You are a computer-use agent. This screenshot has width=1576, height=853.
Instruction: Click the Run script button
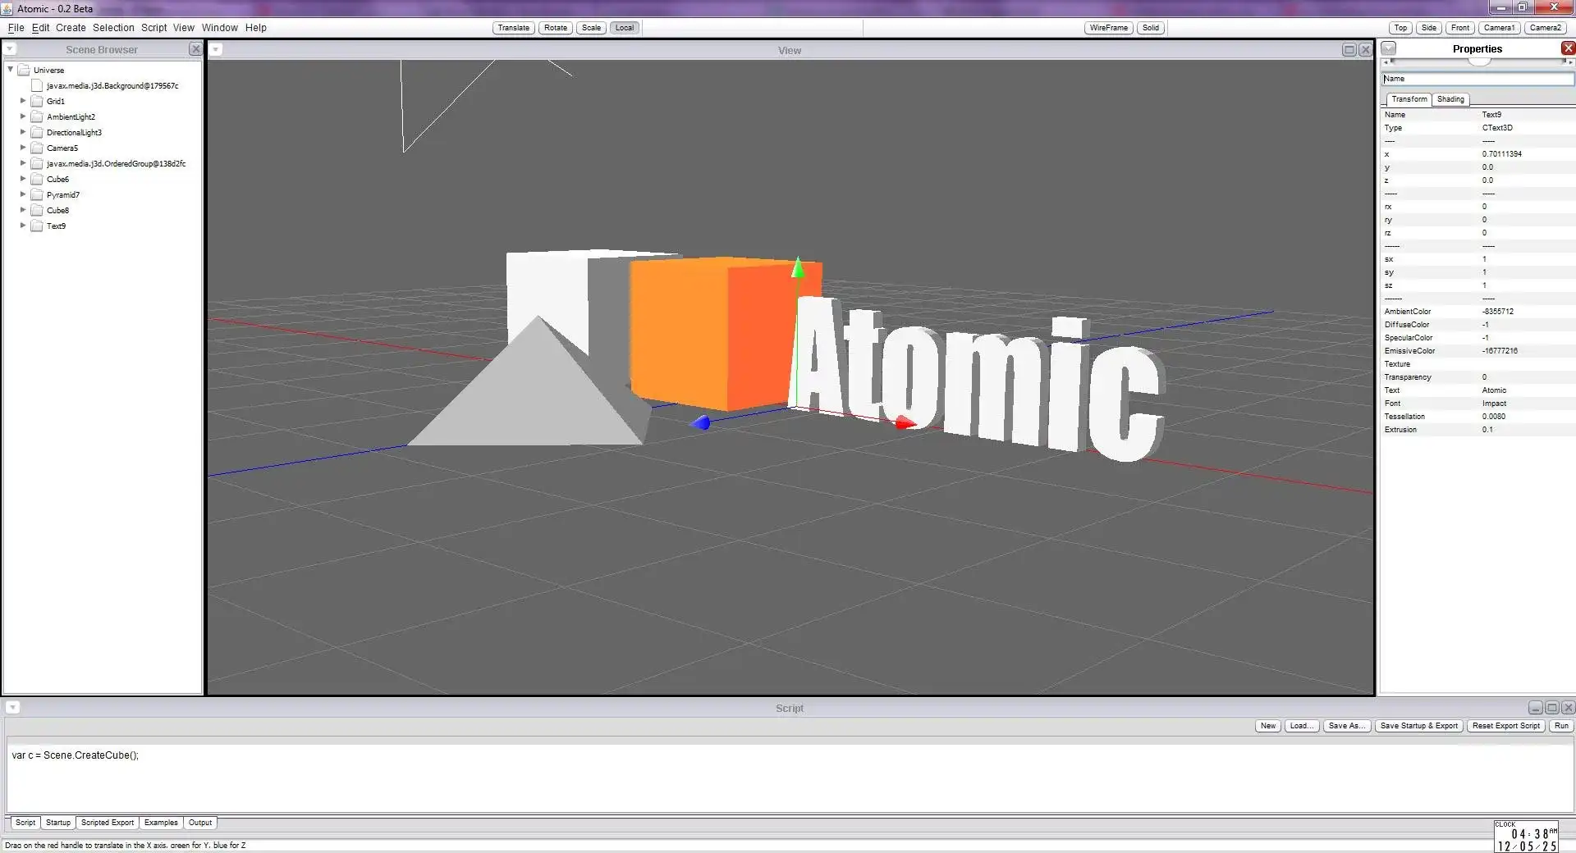1561,726
